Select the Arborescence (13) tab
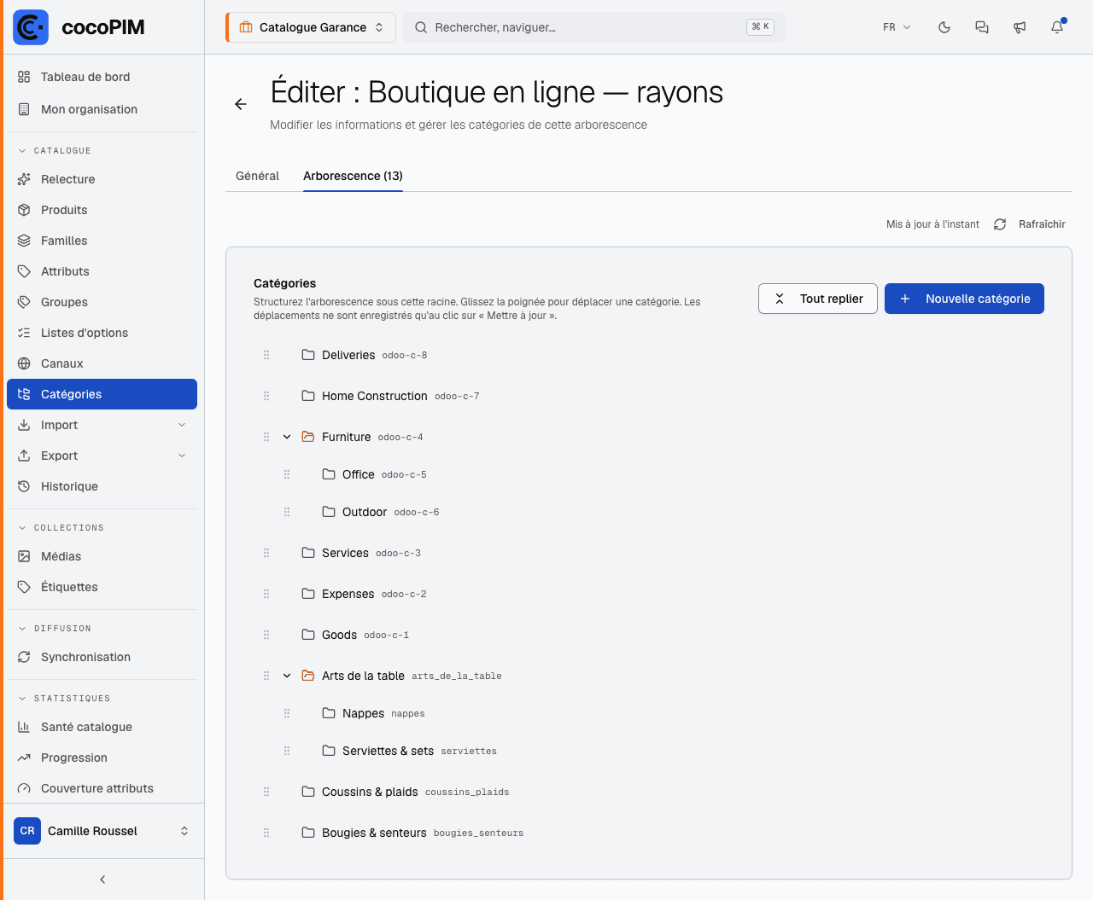The image size is (1093, 900). click(353, 176)
